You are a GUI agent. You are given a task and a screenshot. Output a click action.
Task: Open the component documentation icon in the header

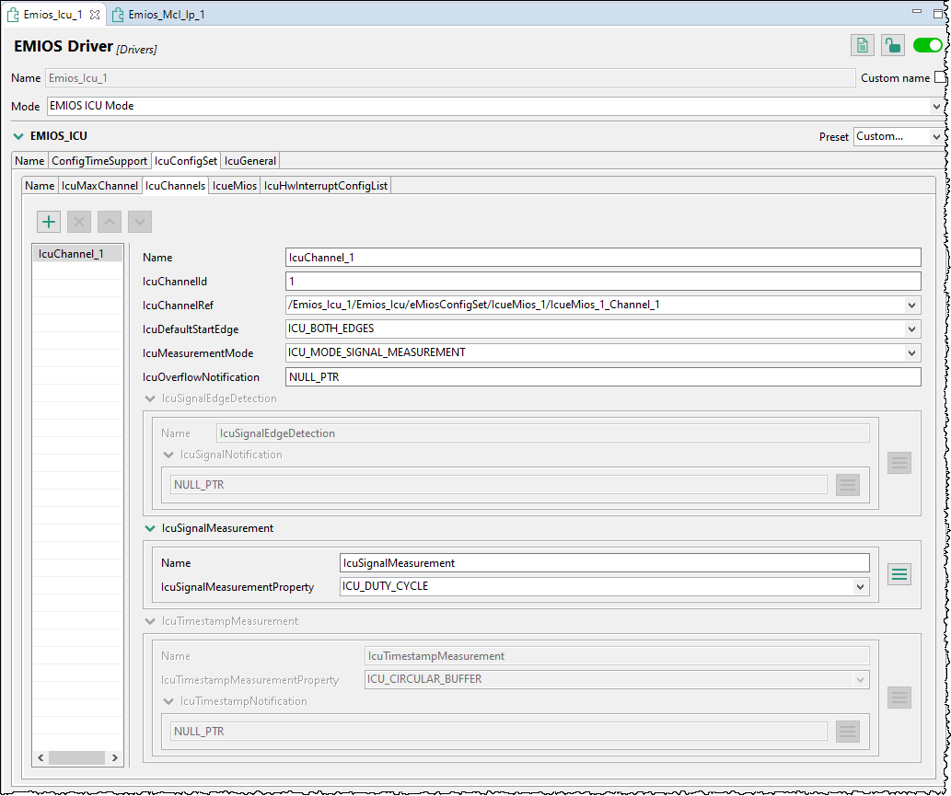coord(862,45)
